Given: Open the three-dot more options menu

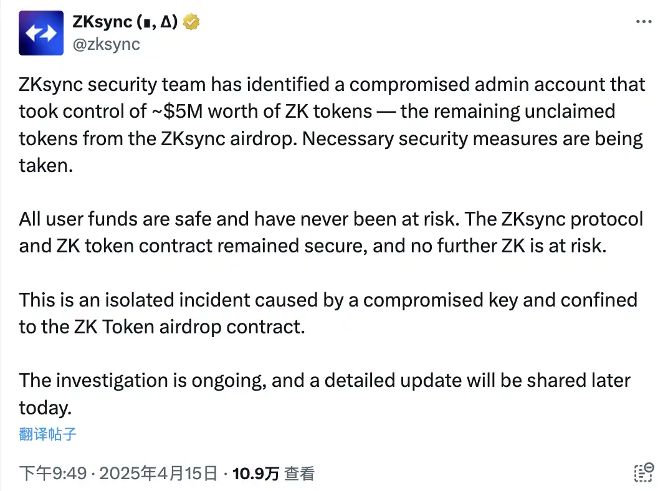Looking at the screenshot, I should (x=644, y=21).
